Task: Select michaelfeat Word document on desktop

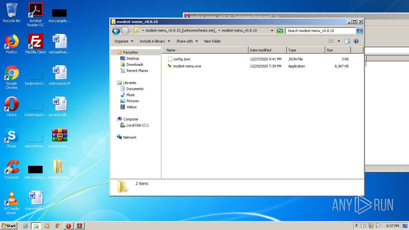Action: point(59,44)
